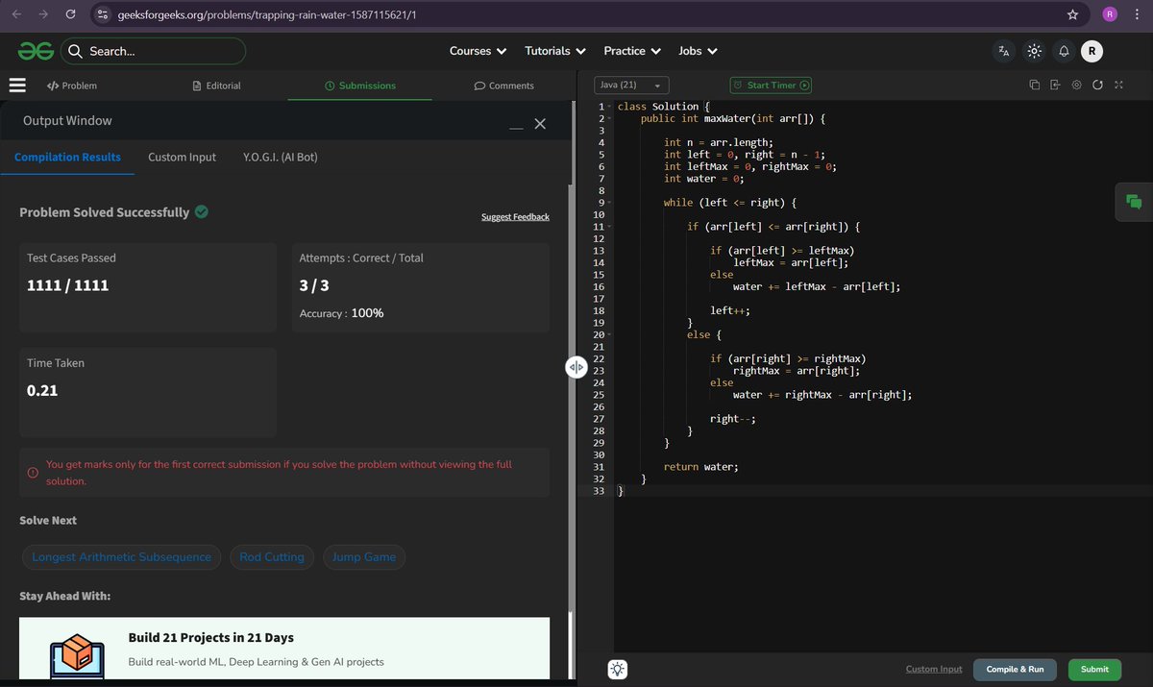Click the Suggest Feedback link
This screenshot has height=687, width=1153.
click(x=515, y=217)
